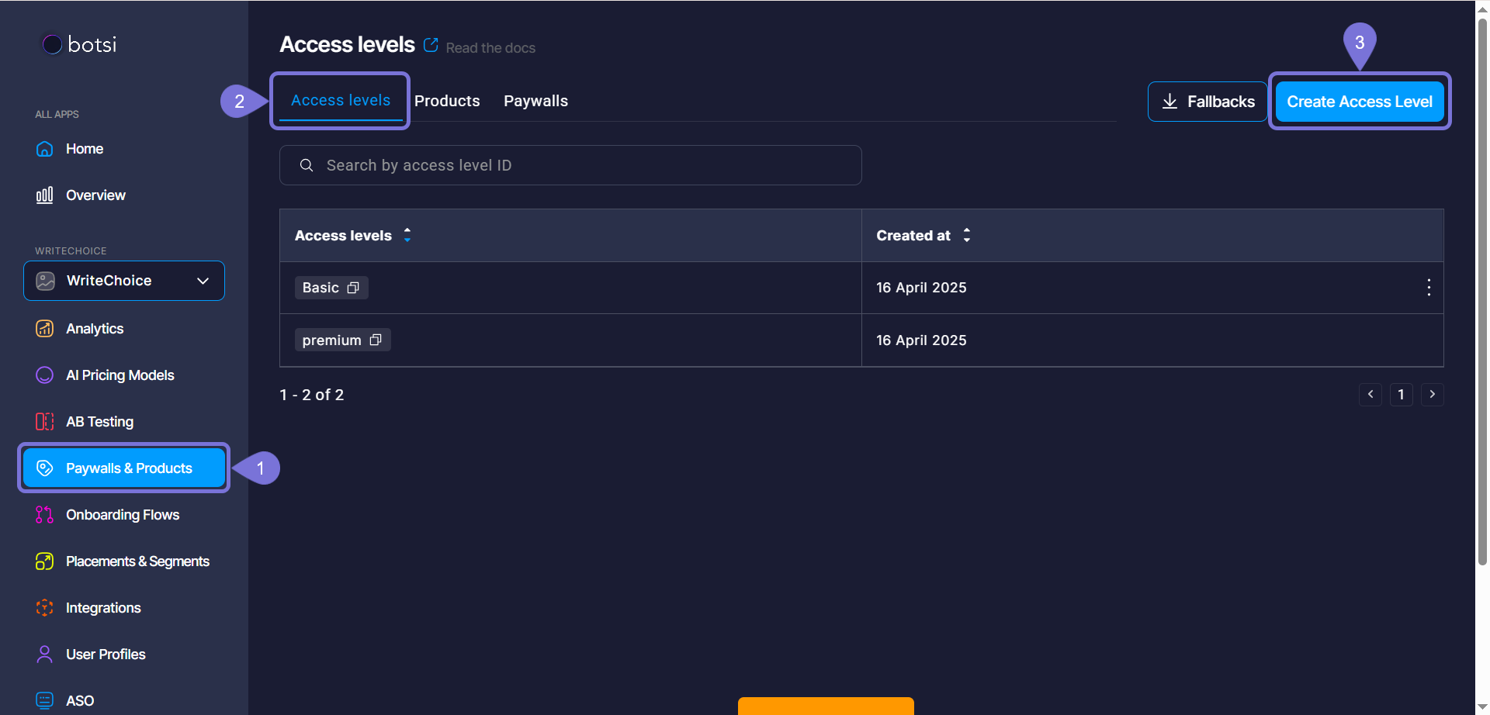Copy the Basic access level ID
Screen dimensions: 1490x715
tap(353, 288)
